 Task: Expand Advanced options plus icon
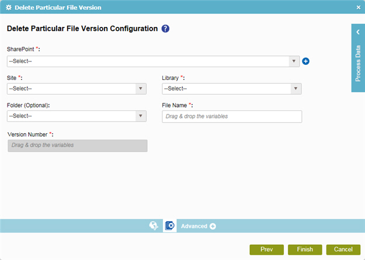[213, 226]
